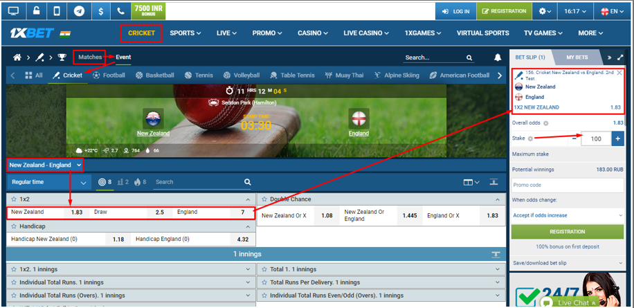634x308 pixels.
Task: Select the Football sport filter
Action: pos(109,75)
